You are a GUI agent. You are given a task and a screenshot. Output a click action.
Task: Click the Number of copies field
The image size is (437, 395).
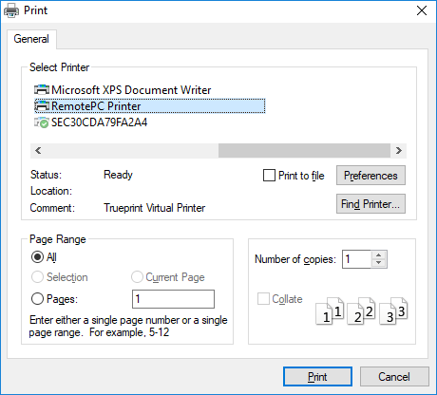(x=356, y=259)
